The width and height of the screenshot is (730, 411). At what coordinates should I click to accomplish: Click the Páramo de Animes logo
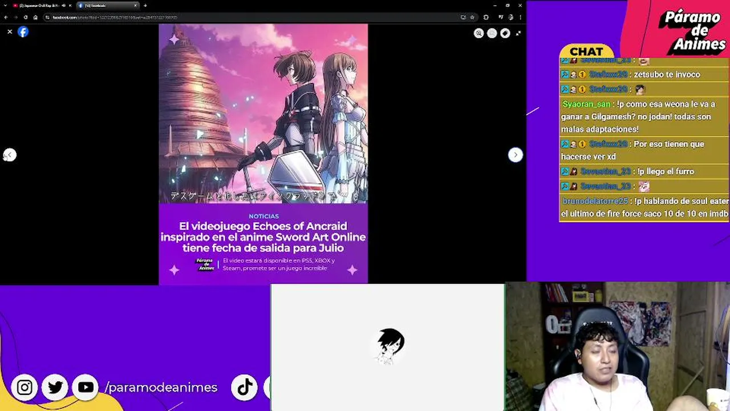693,31
